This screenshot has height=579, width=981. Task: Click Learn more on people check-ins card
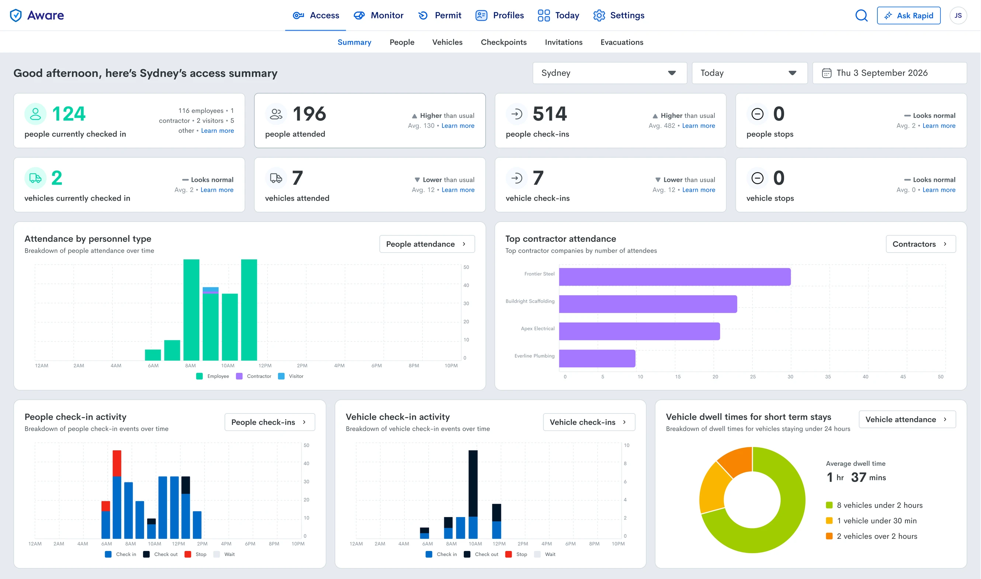pyautogui.click(x=698, y=126)
